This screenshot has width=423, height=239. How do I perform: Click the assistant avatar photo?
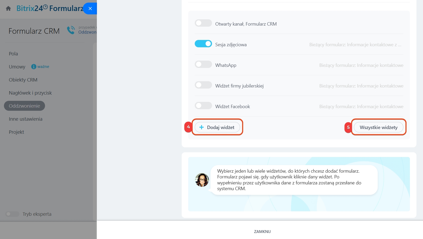click(x=202, y=180)
